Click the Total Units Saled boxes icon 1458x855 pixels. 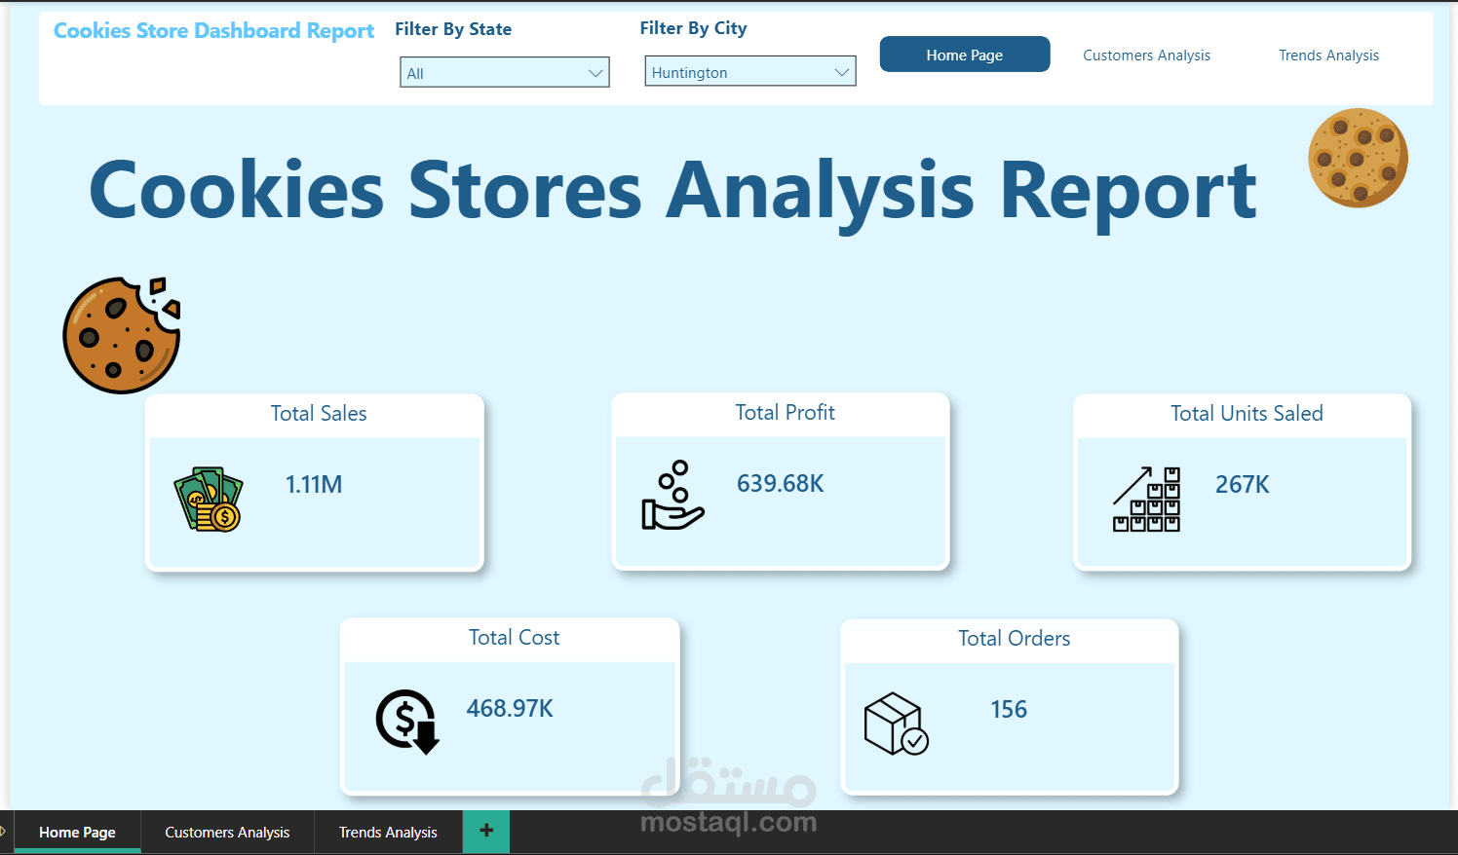tap(1146, 499)
